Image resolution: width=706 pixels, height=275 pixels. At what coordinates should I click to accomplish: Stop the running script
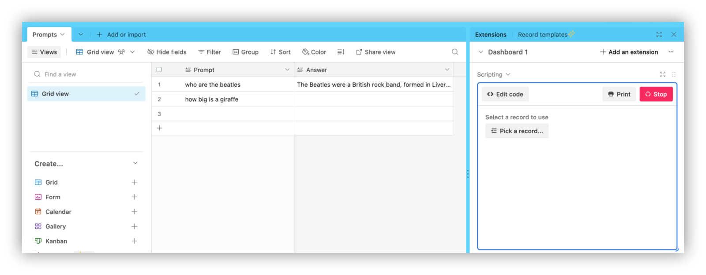coord(656,94)
